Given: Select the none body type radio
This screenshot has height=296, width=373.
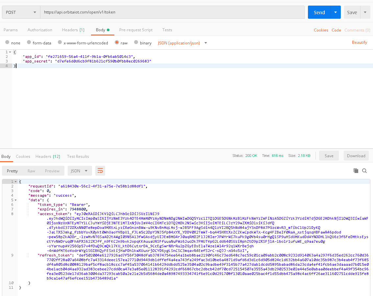Looking at the screenshot, I should (7, 43).
